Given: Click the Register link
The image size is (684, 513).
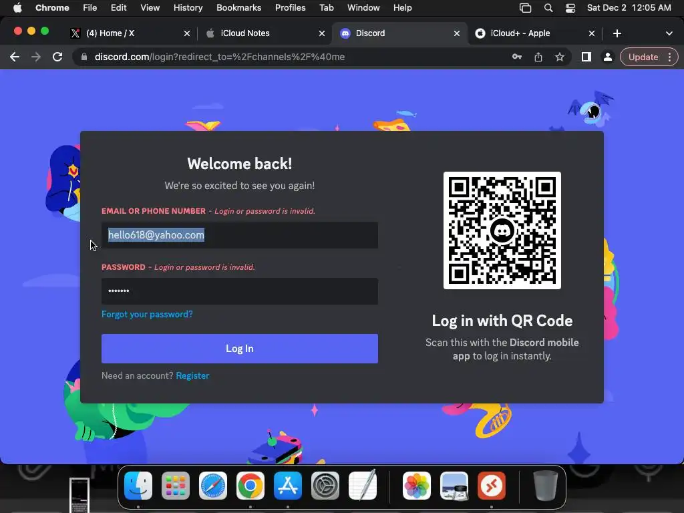Looking at the screenshot, I should (192, 375).
